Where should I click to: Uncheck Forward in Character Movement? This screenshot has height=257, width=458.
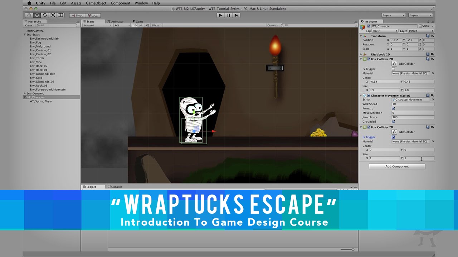(x=394, y=108)
